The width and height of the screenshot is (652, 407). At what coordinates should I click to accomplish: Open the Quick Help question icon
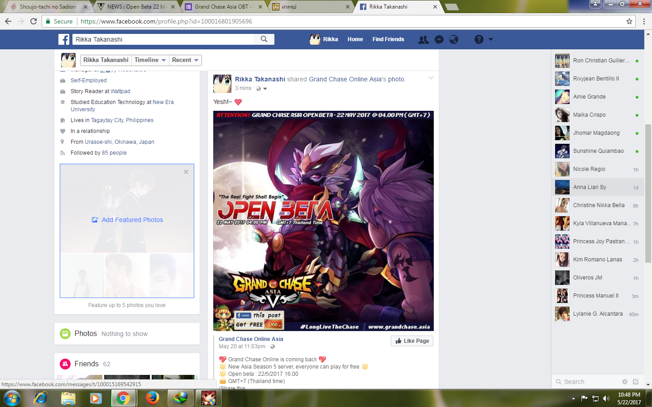(479, 40)
